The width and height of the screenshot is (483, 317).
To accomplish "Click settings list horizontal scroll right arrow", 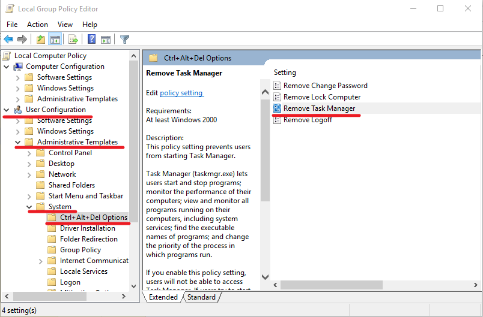I will pyautogui.click(x=476, y=285).
